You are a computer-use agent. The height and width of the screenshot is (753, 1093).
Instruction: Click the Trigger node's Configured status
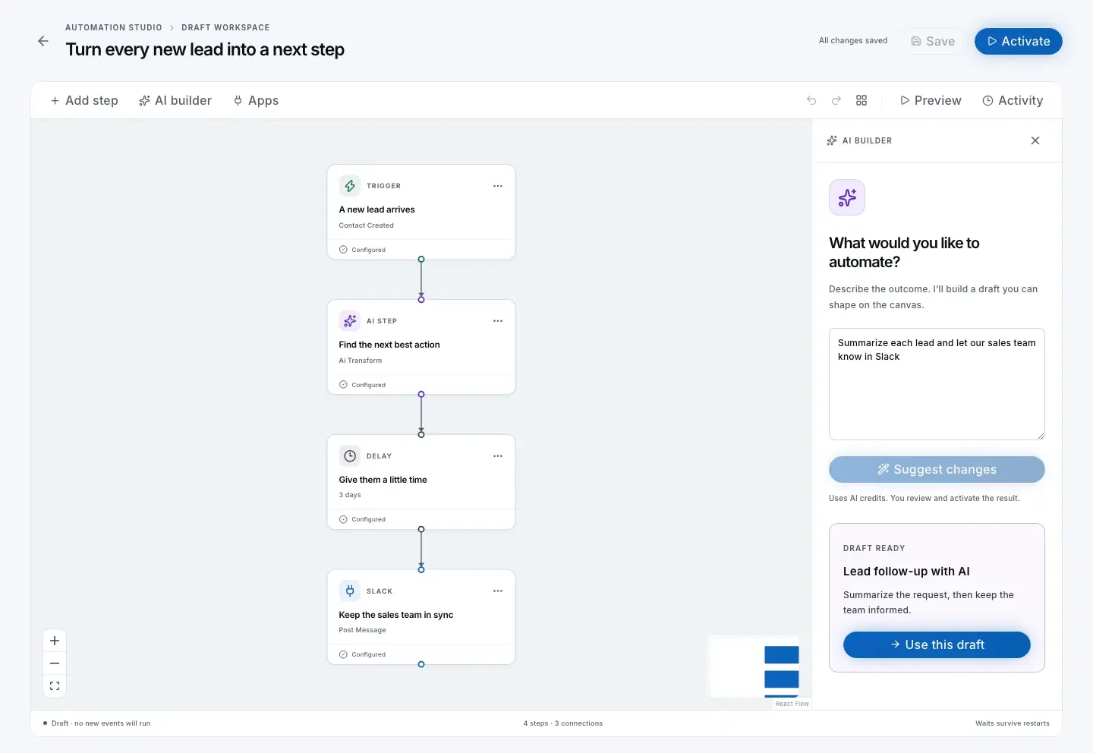(362, 250)
